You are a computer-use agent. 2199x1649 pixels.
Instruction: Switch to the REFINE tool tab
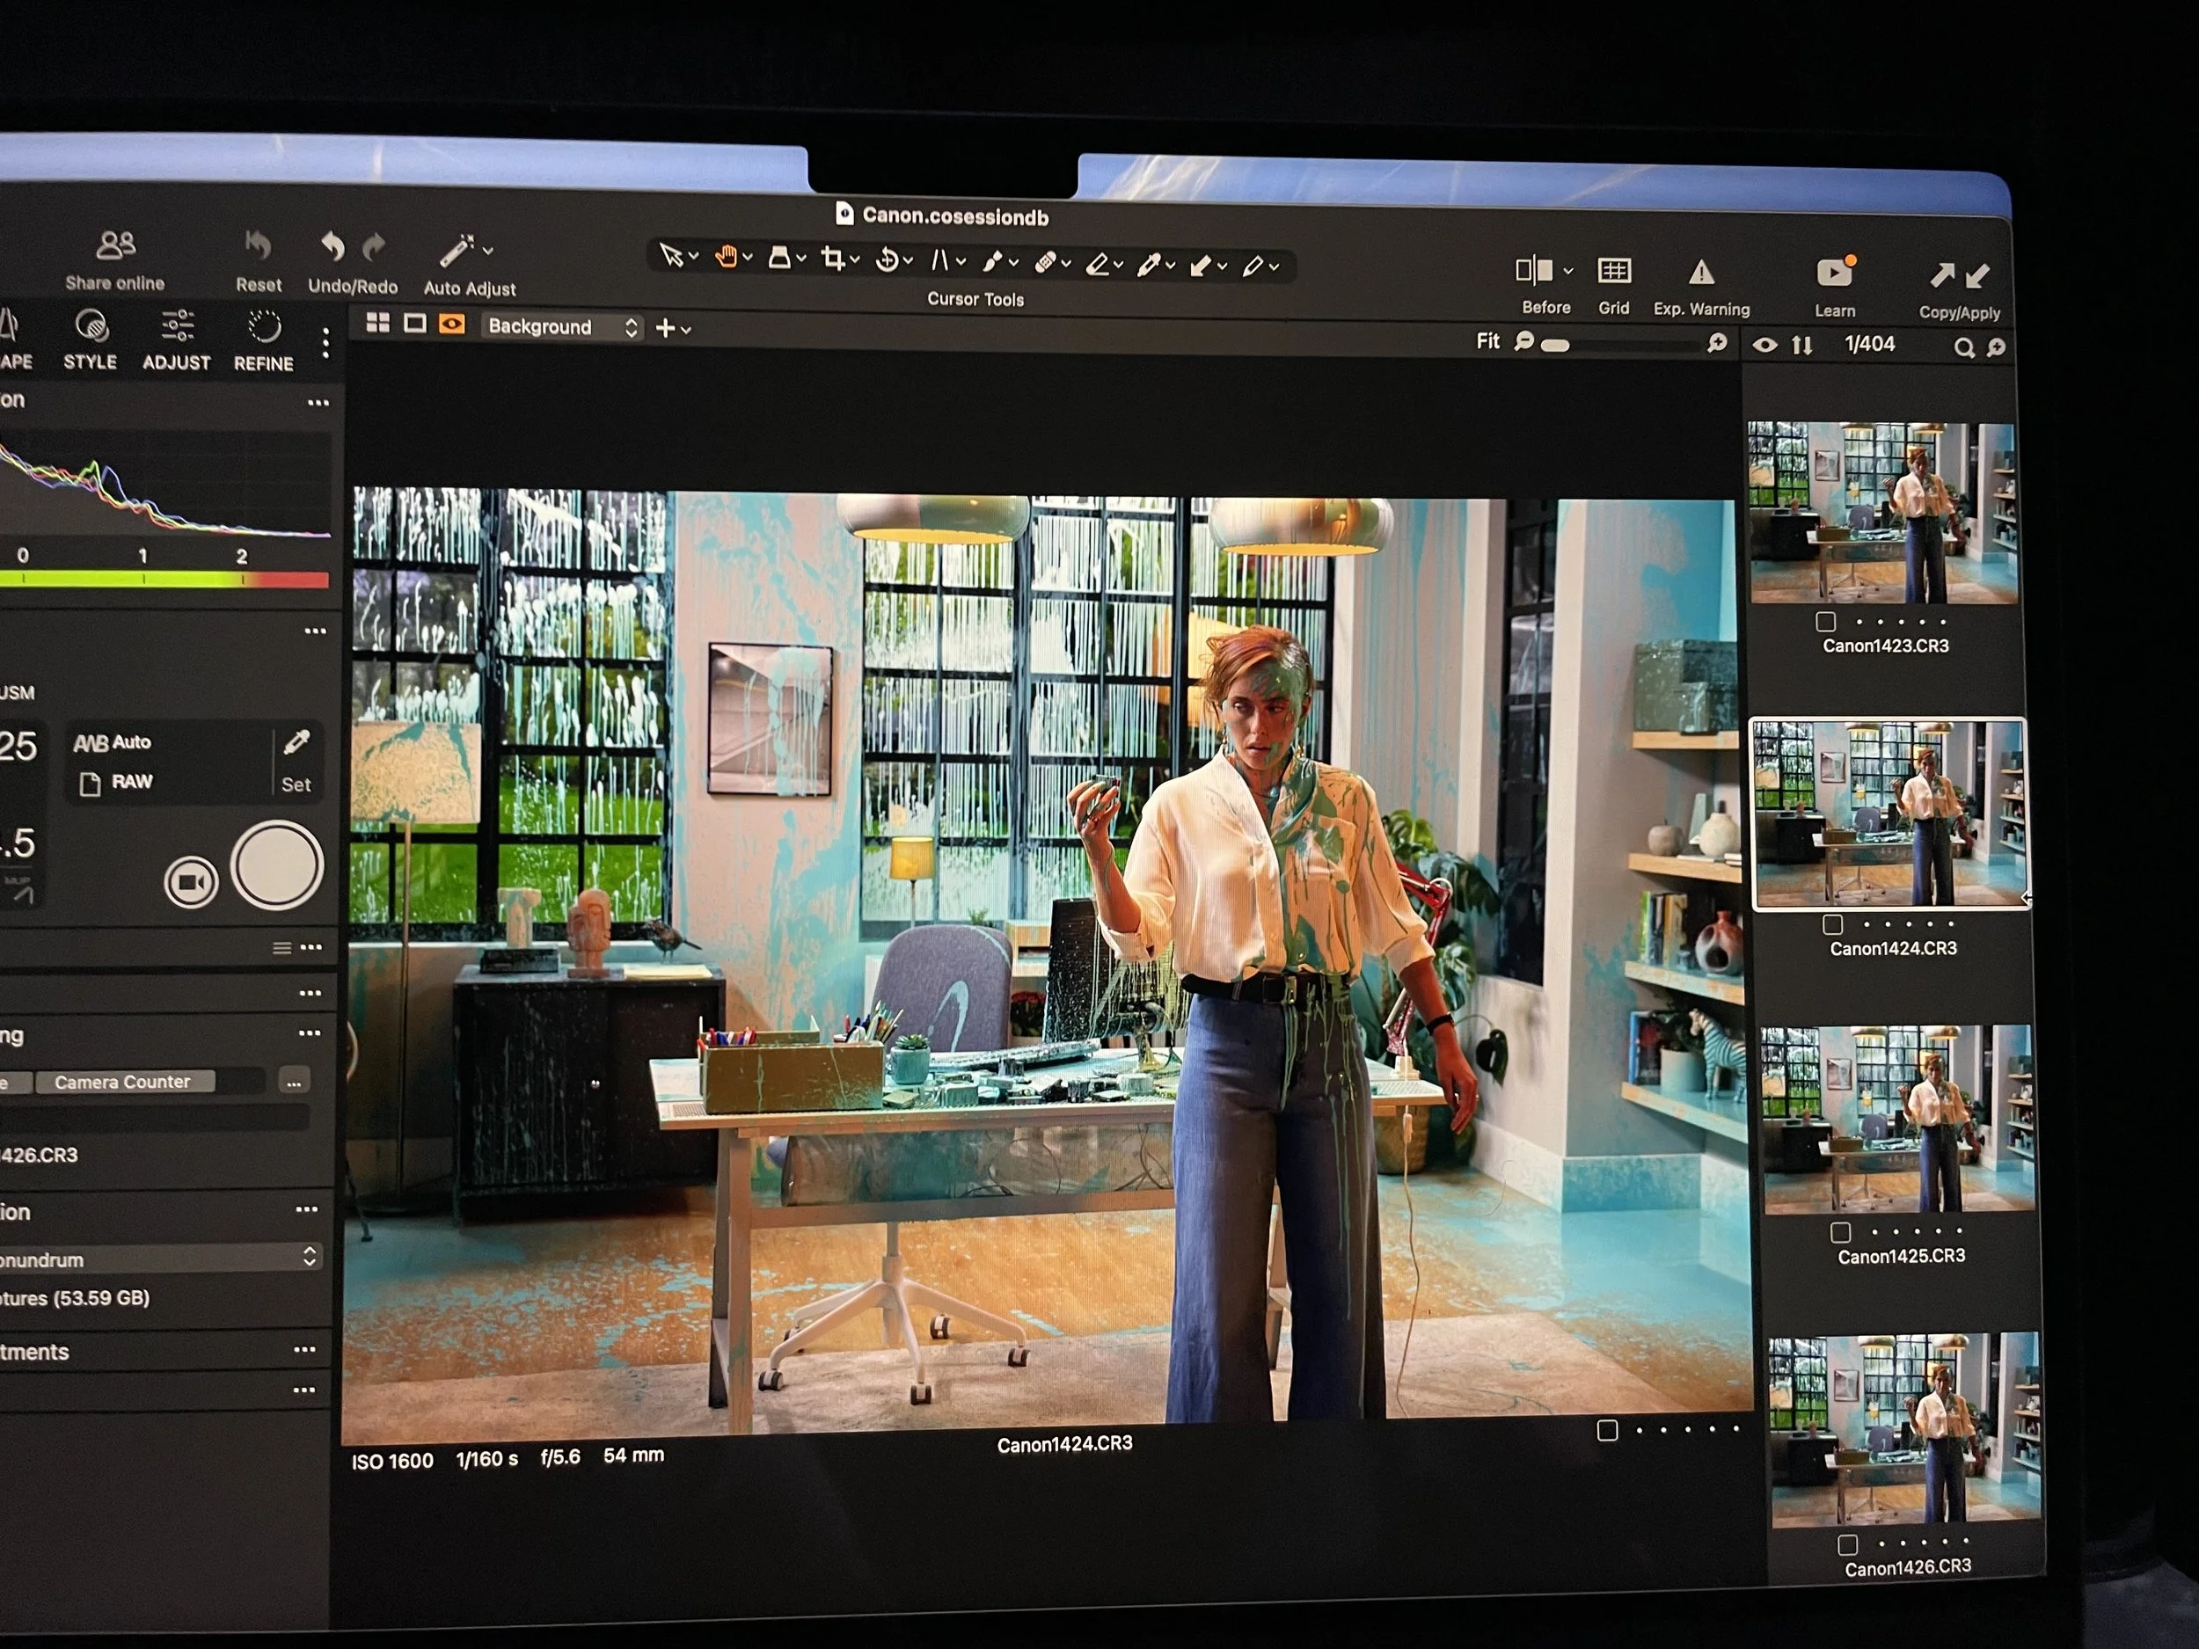264,341
